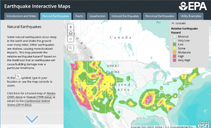Click the Moderate hazard orange legend swatch

(x=174, y=52)
